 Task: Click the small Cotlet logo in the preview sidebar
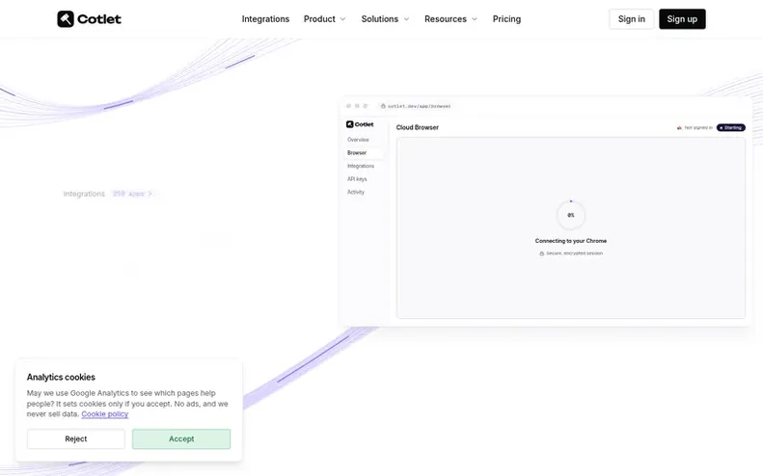pyautogui.click(x=360, y=124)
